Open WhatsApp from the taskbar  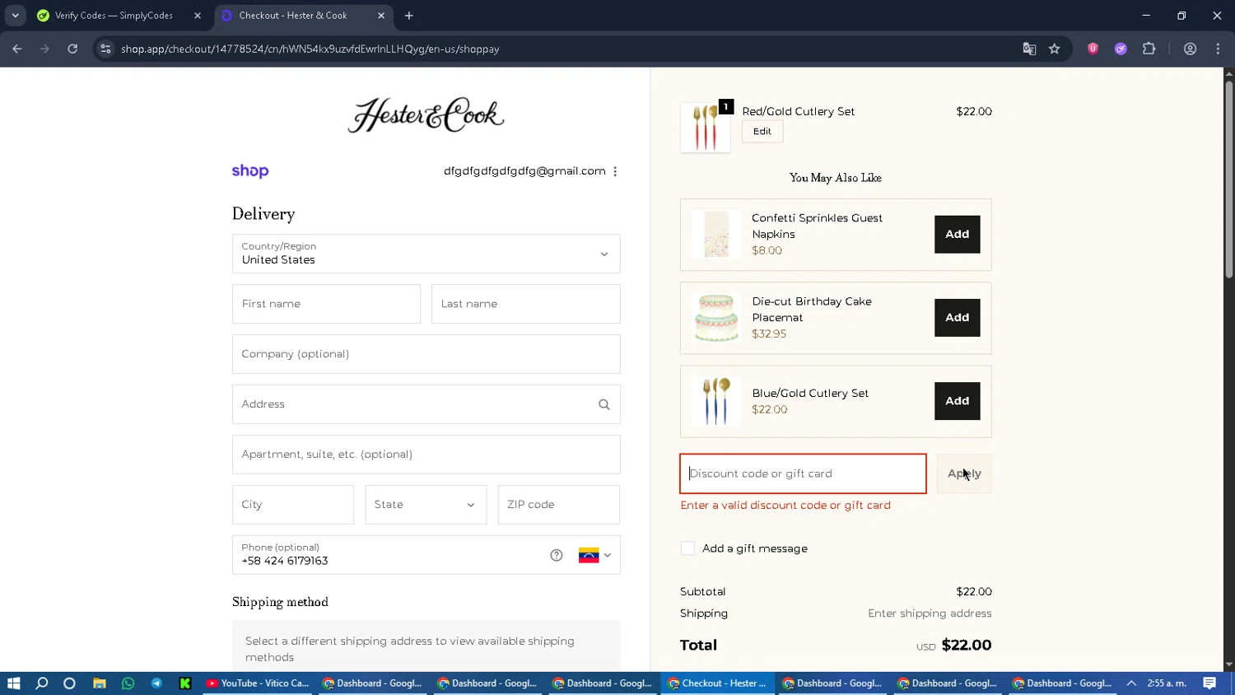128,683
